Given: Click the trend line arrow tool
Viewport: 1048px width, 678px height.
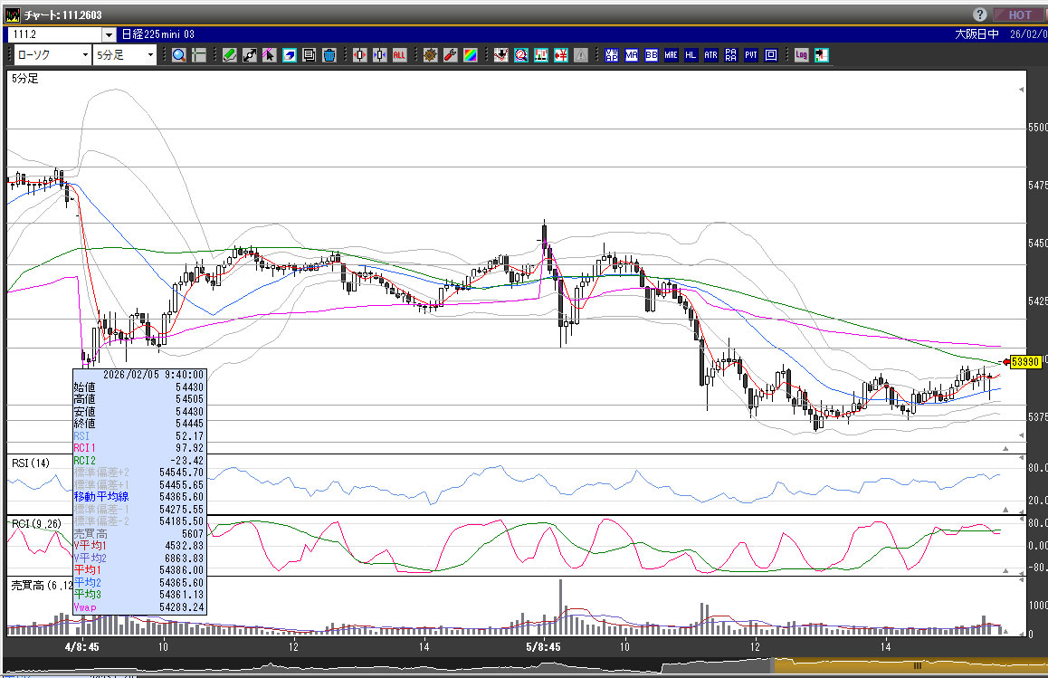Looking at the screenshot, I should (250, 55).
